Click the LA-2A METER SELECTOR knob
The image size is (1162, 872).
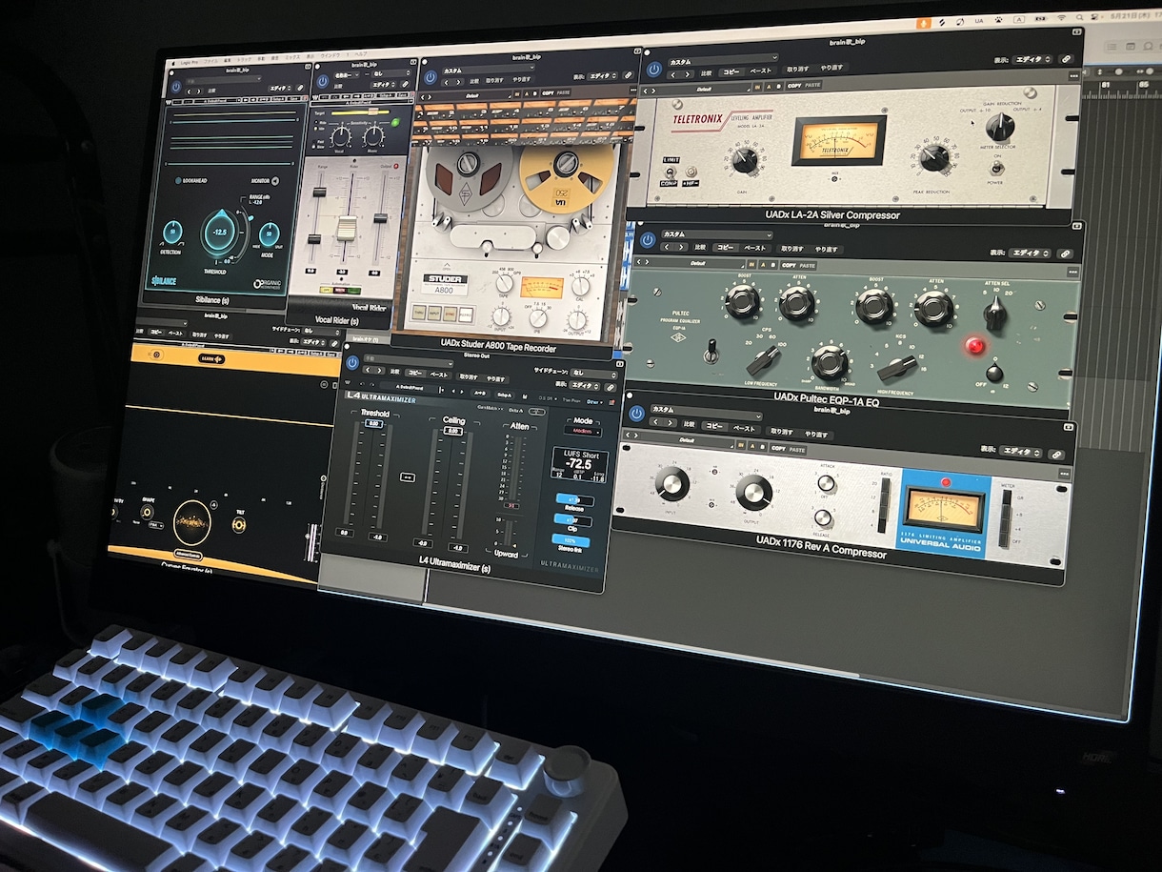999,127
